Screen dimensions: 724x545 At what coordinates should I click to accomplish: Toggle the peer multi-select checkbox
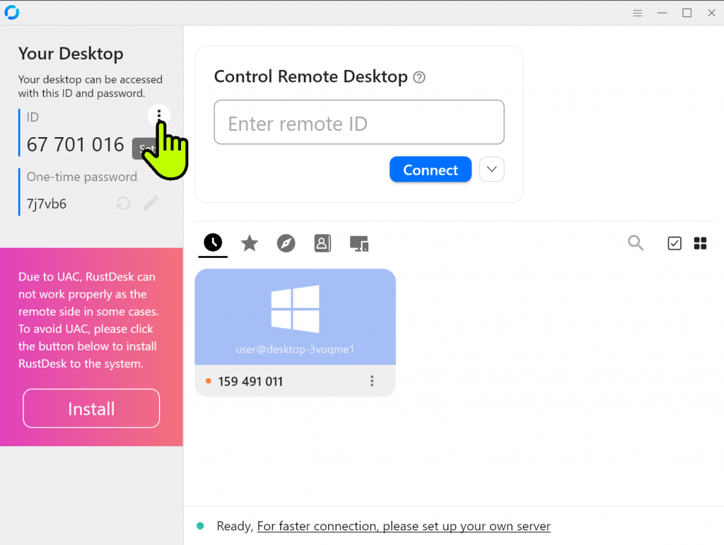[675, 243]
